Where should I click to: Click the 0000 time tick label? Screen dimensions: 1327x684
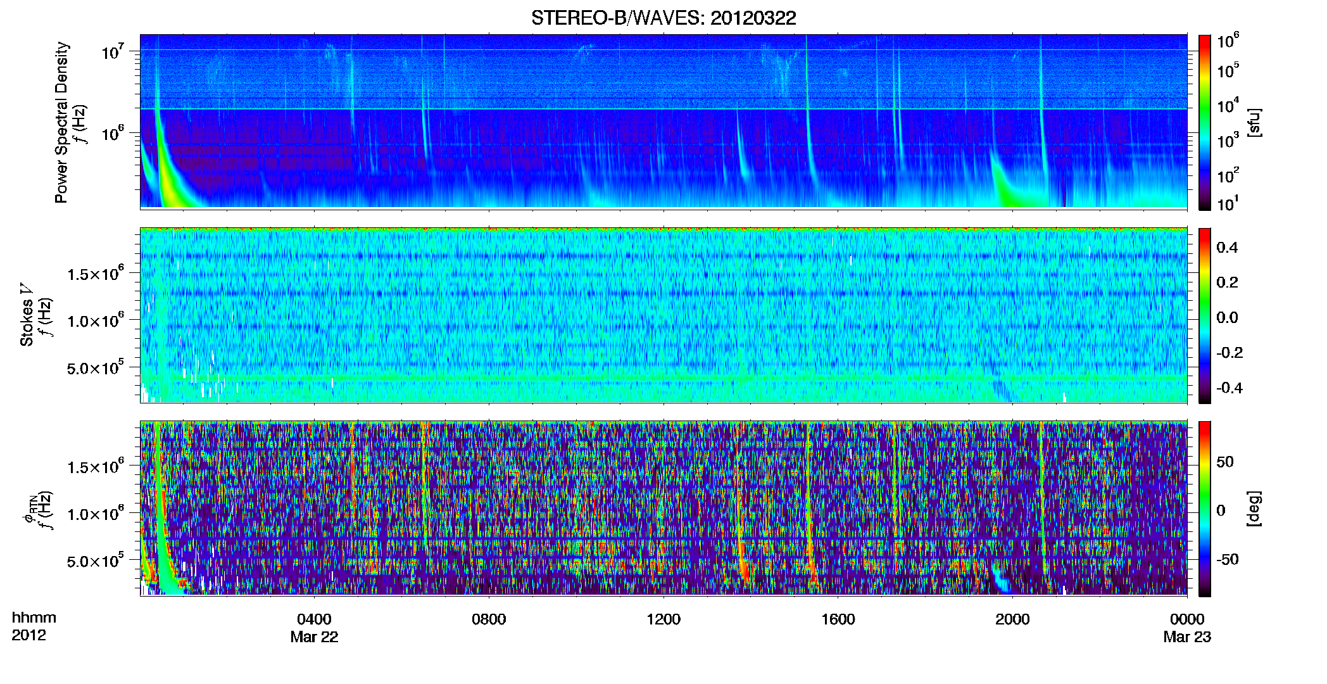click(1187, 619)
